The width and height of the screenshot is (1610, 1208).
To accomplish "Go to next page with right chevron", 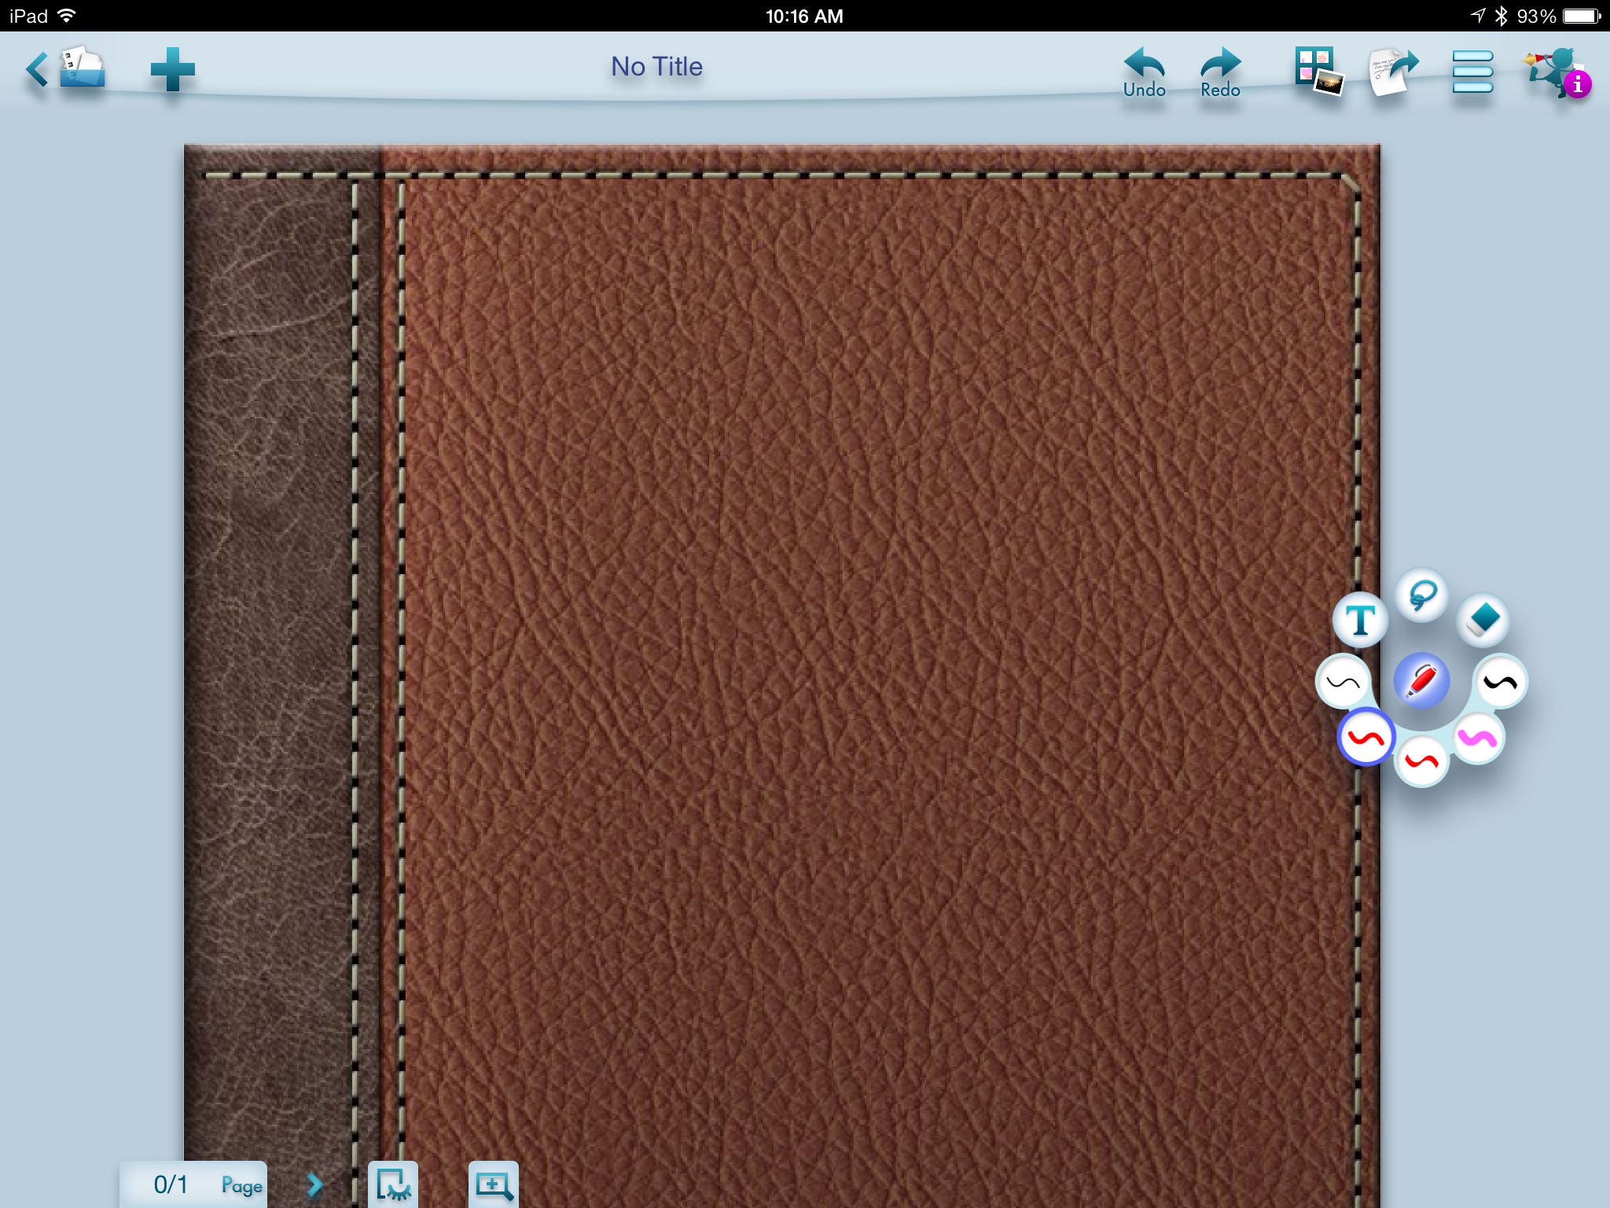I will [x=315, y=1184].
